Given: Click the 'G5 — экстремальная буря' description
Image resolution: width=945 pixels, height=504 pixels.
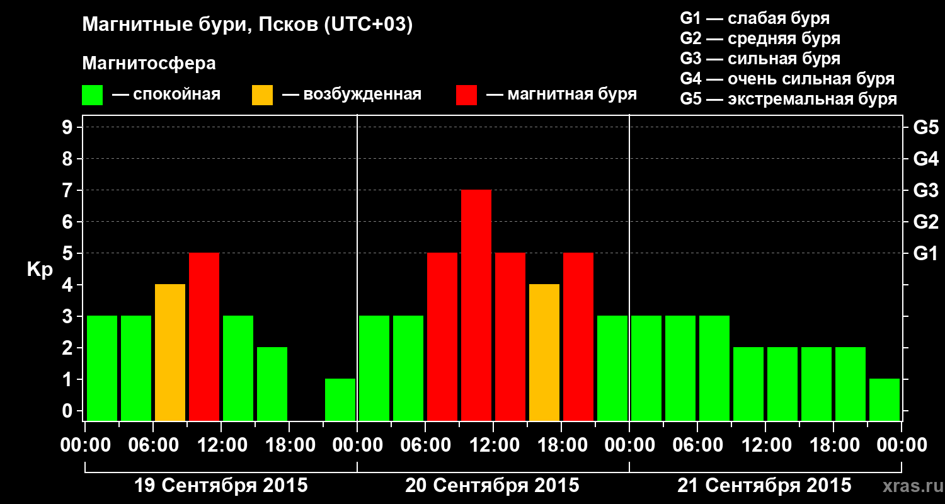Looking at the screenshot, I should [788, 99].
